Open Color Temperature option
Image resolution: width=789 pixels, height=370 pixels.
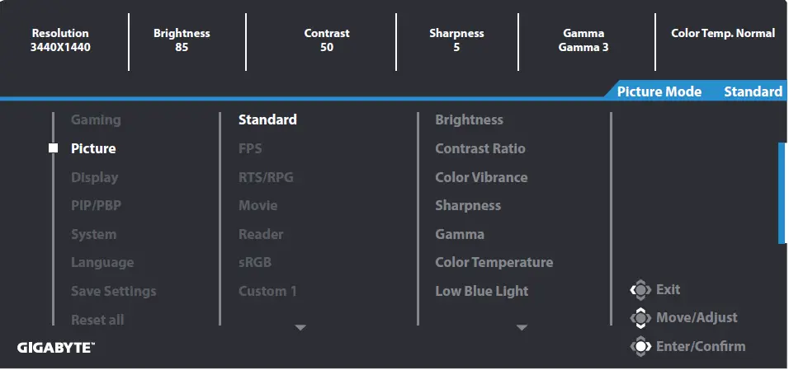click(494, 263)
